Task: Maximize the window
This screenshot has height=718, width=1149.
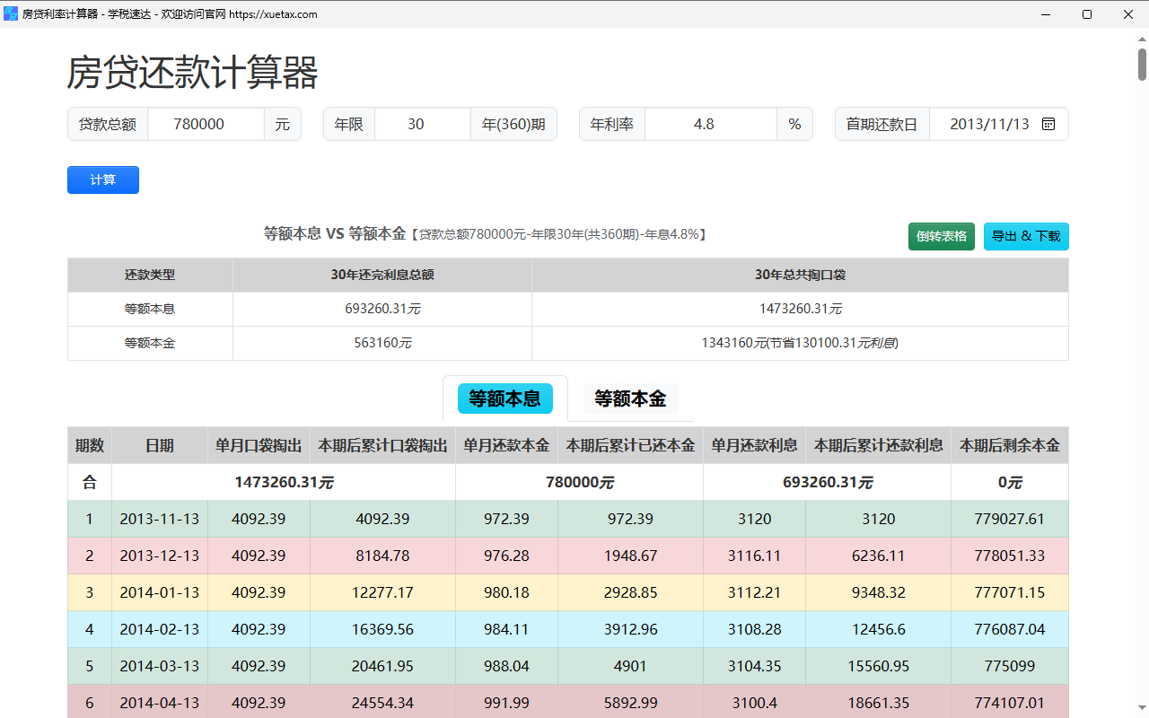Action: [x=1087, y=14]
